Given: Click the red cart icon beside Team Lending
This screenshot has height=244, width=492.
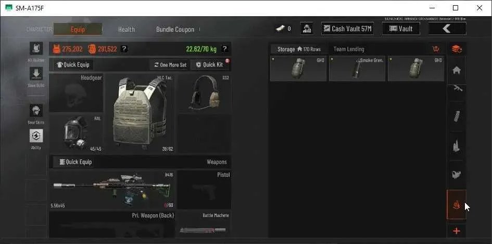Looking at the screenshot, I should 436,49.
